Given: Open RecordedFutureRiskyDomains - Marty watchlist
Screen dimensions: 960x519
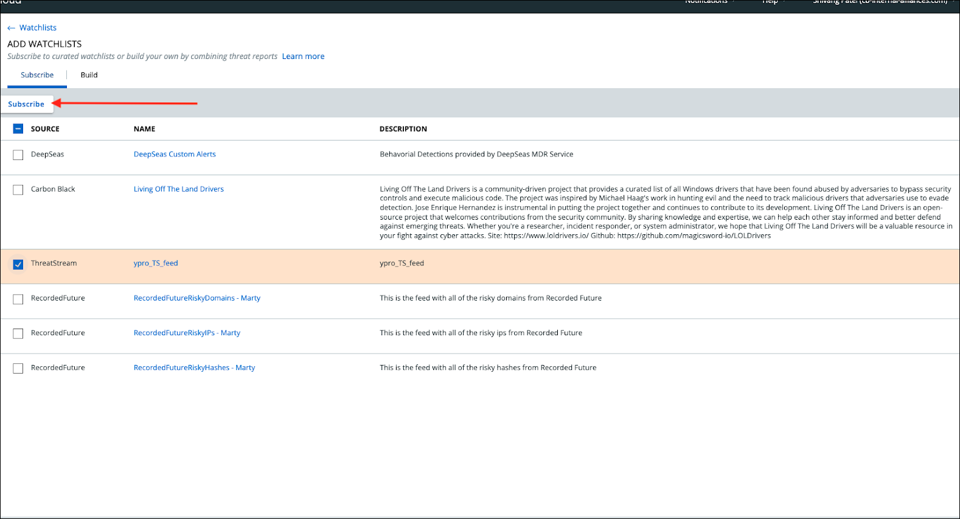Looking at the screenshot, I should (x=197, y=298).
